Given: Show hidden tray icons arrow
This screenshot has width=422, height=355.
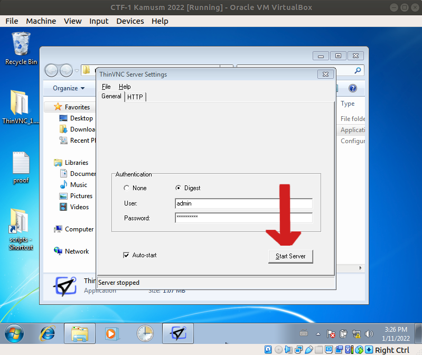Looking at the screenshot, I should [x=318, y=334].
